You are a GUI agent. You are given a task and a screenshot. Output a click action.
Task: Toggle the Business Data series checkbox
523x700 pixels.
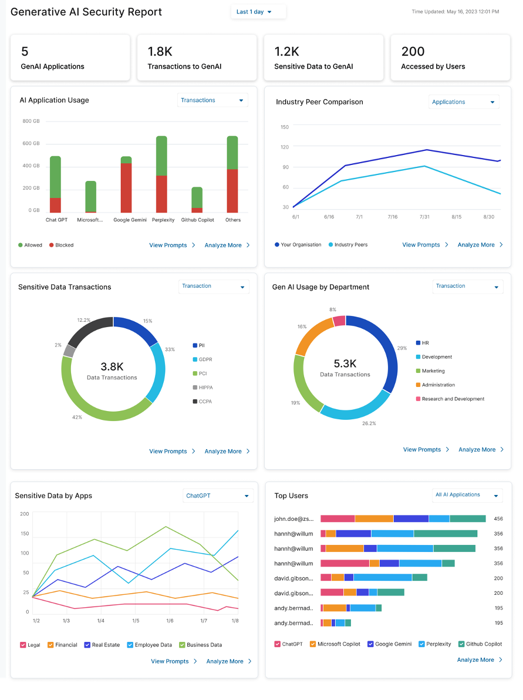point(182,645)
